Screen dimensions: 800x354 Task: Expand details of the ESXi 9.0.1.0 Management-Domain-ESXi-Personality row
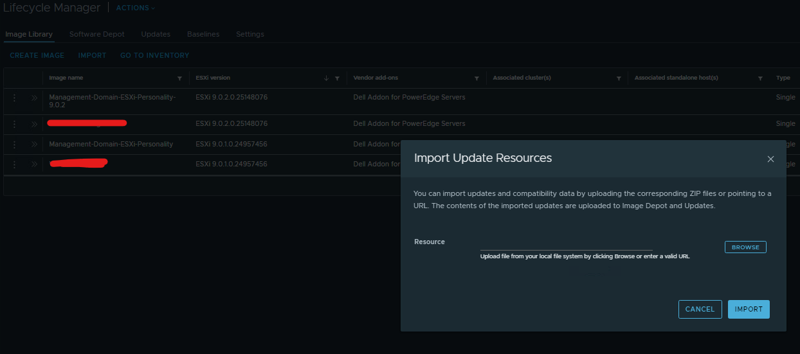(x=34, y=144)
